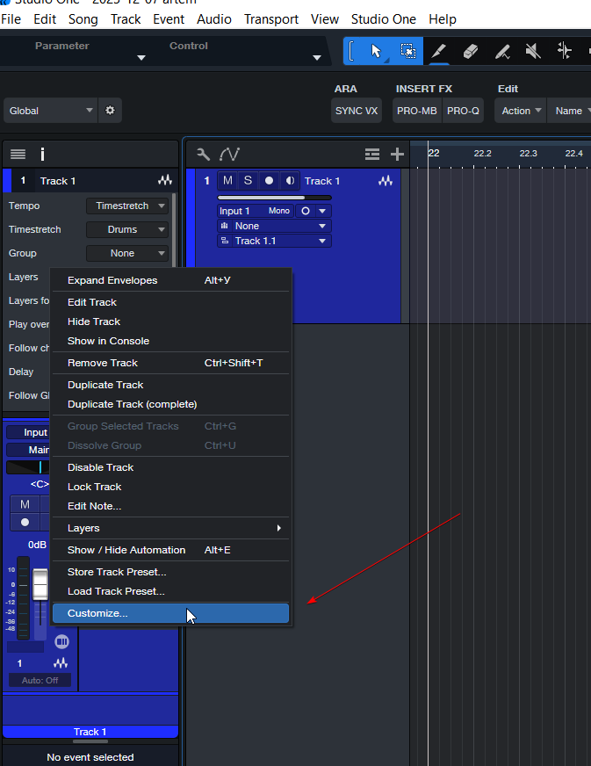Click the PRO-Q insert button
Screen dimensions: 591x766
pos(463,111)
